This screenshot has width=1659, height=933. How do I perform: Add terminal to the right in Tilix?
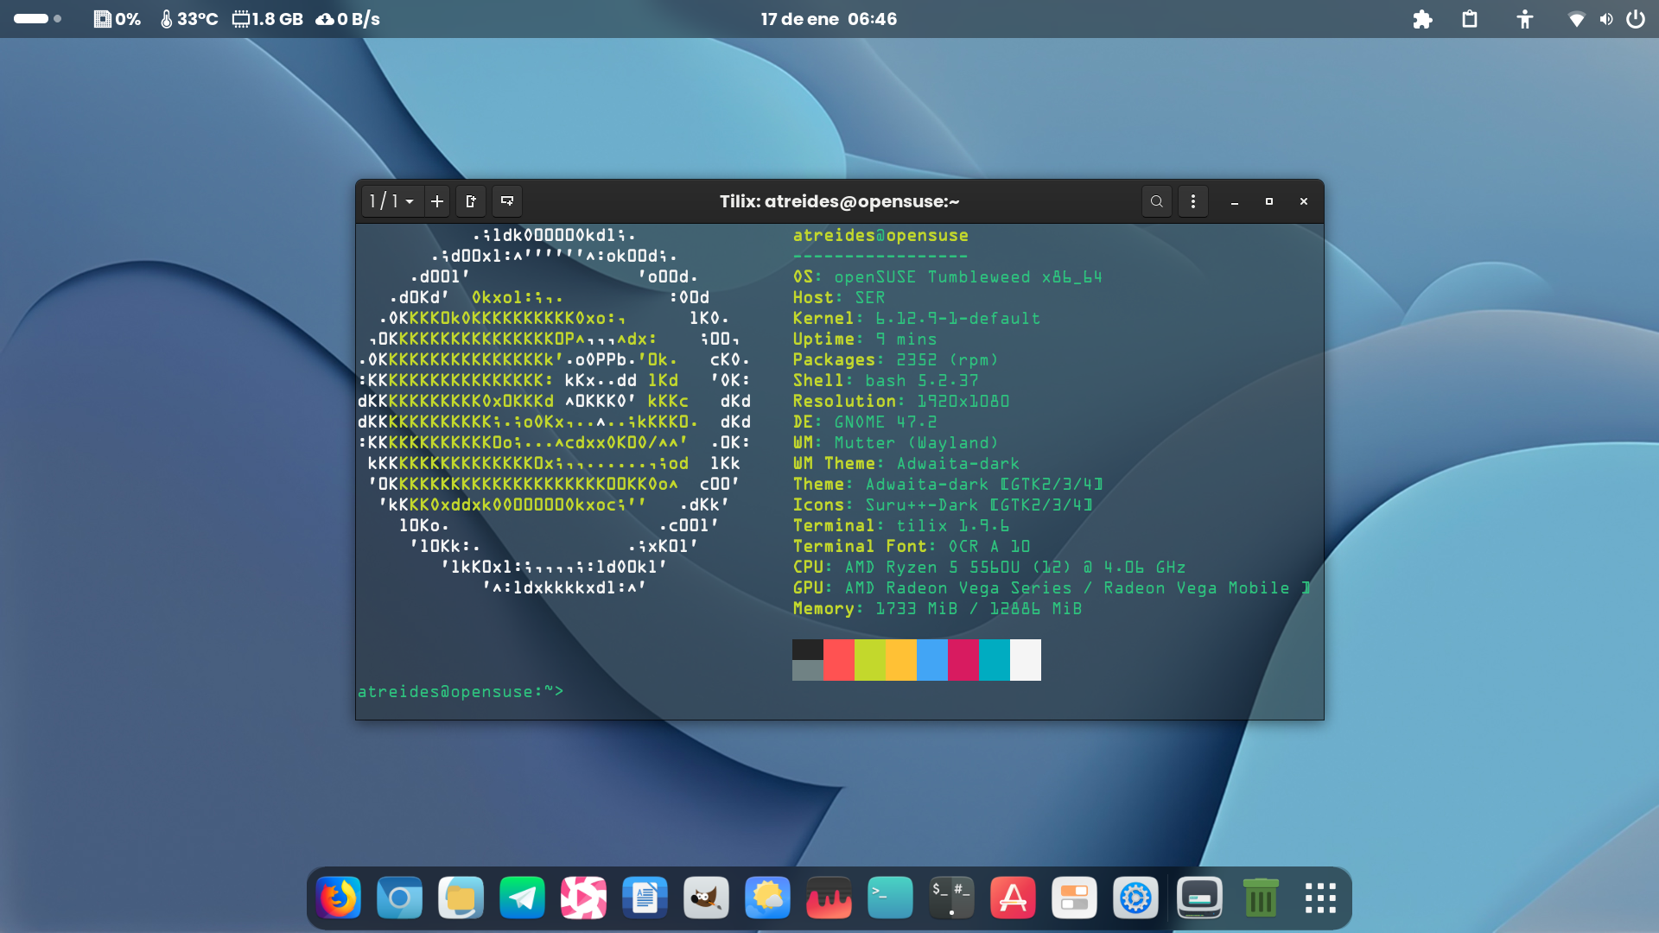[x=471, y=201]
